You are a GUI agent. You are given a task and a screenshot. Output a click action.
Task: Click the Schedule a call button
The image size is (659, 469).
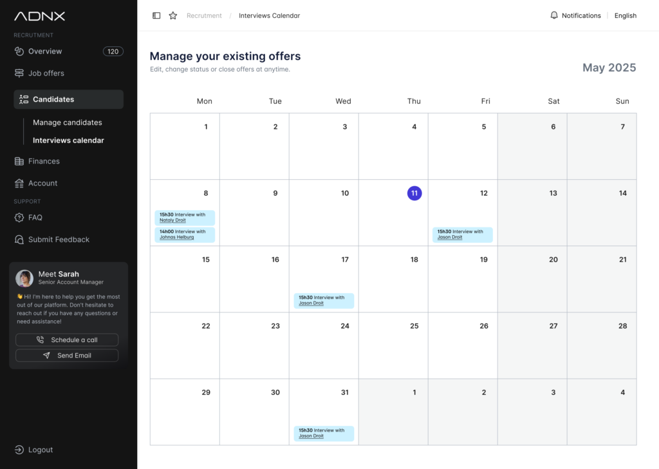click(x=67, y=340)
